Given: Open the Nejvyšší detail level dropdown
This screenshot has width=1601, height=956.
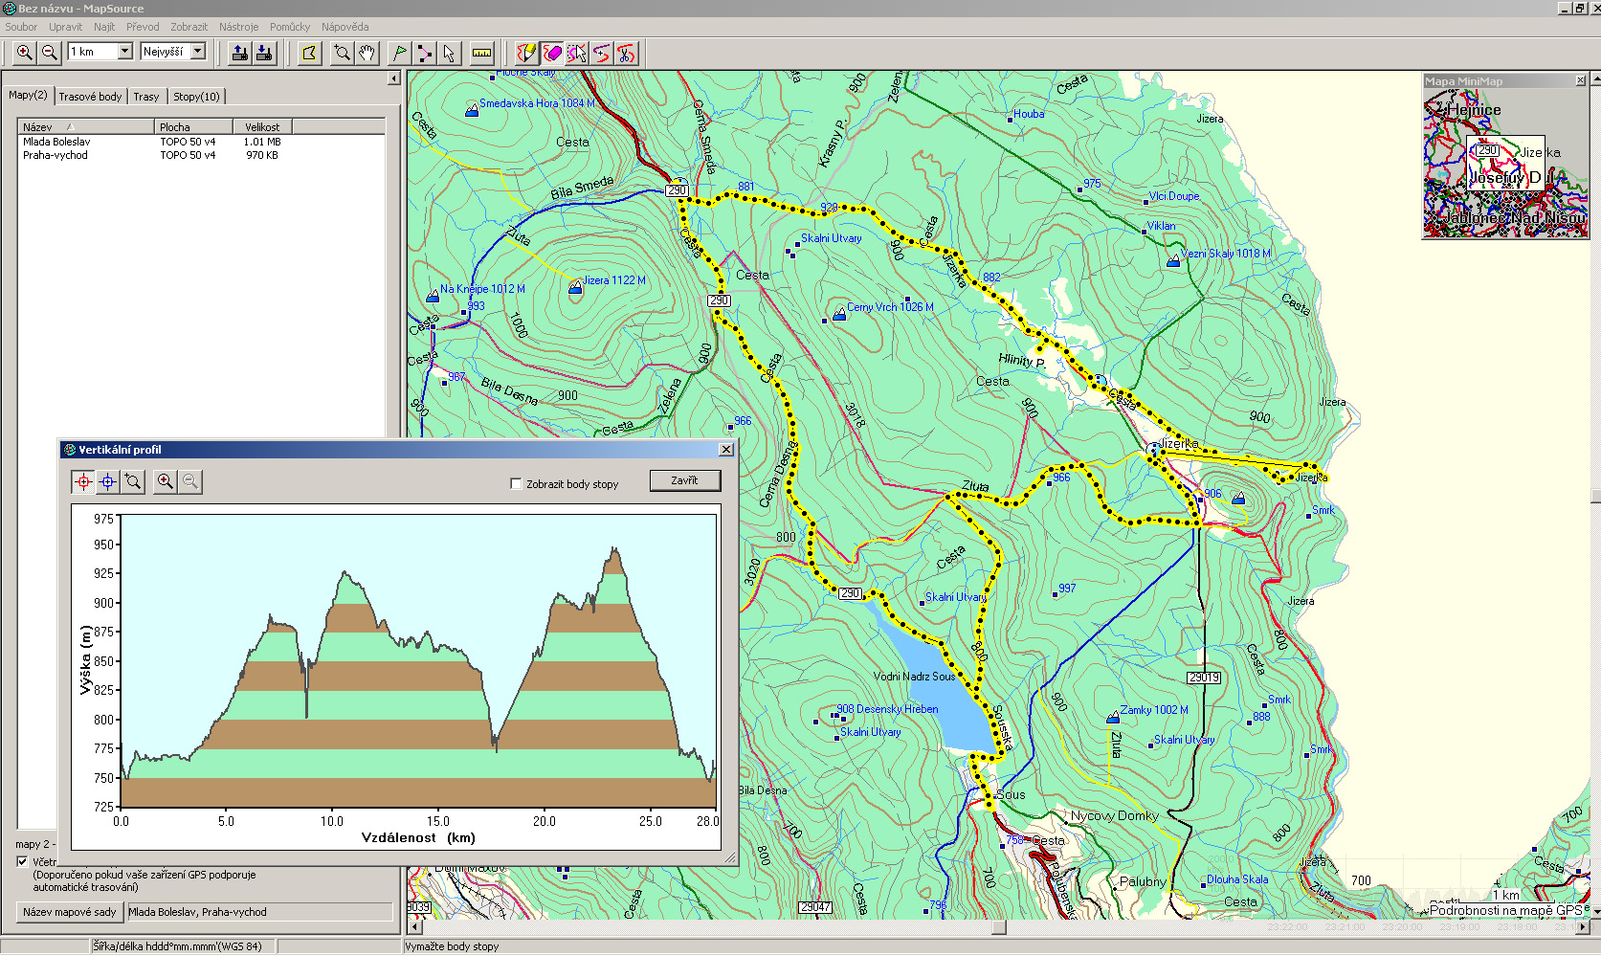Looking at the screenshot, I should 198,52.
